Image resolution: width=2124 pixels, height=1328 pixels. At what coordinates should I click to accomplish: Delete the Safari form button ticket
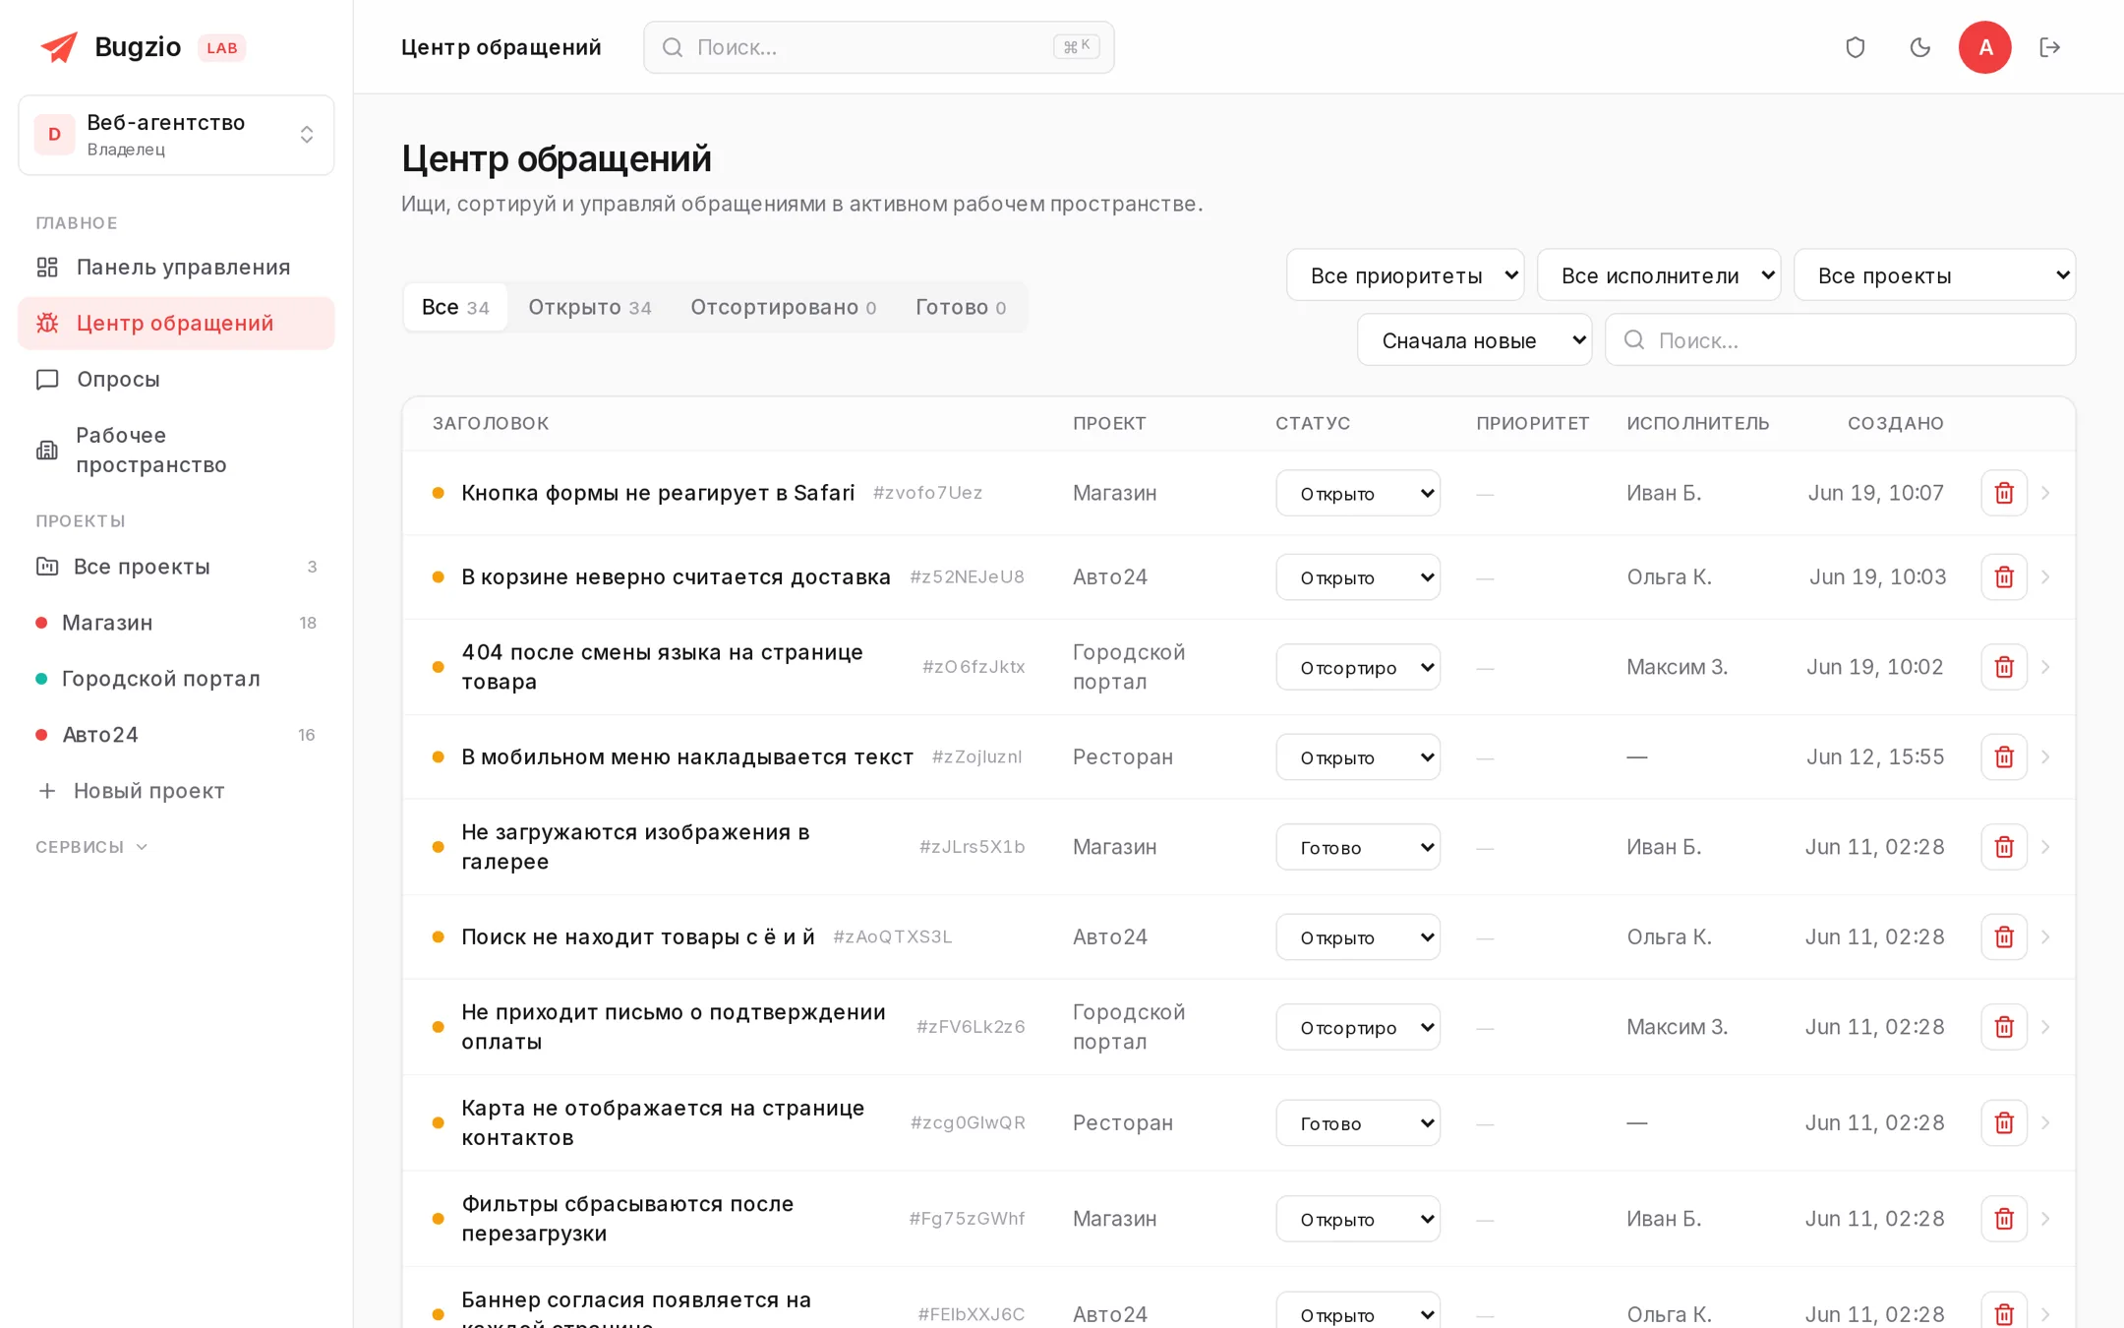pos(2003,493)
